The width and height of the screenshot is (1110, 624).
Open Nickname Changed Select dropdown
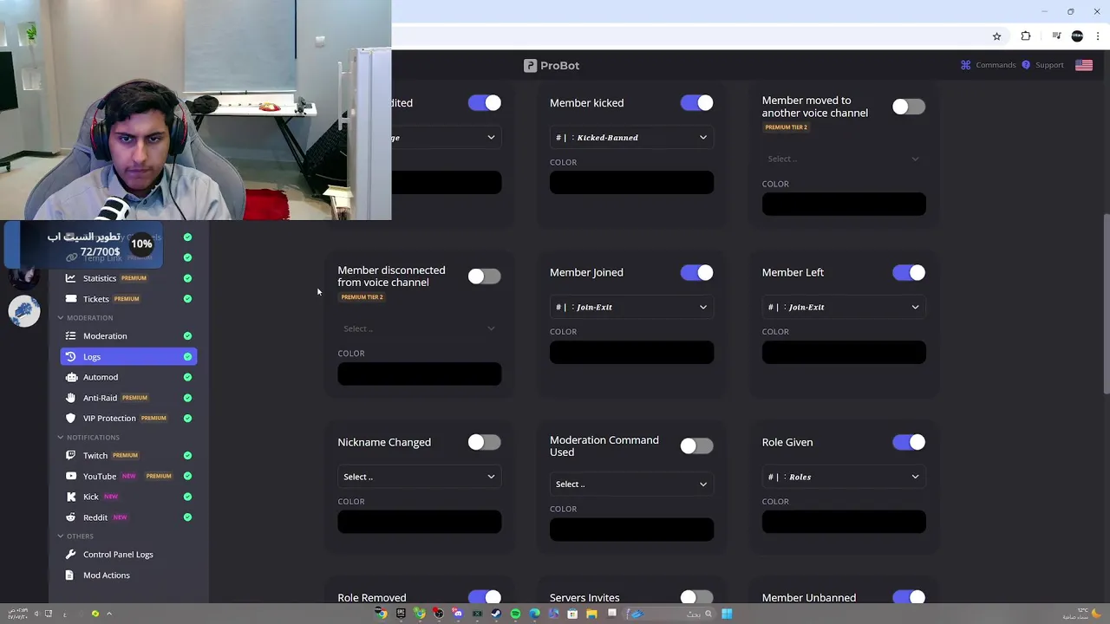pos(419,477)
